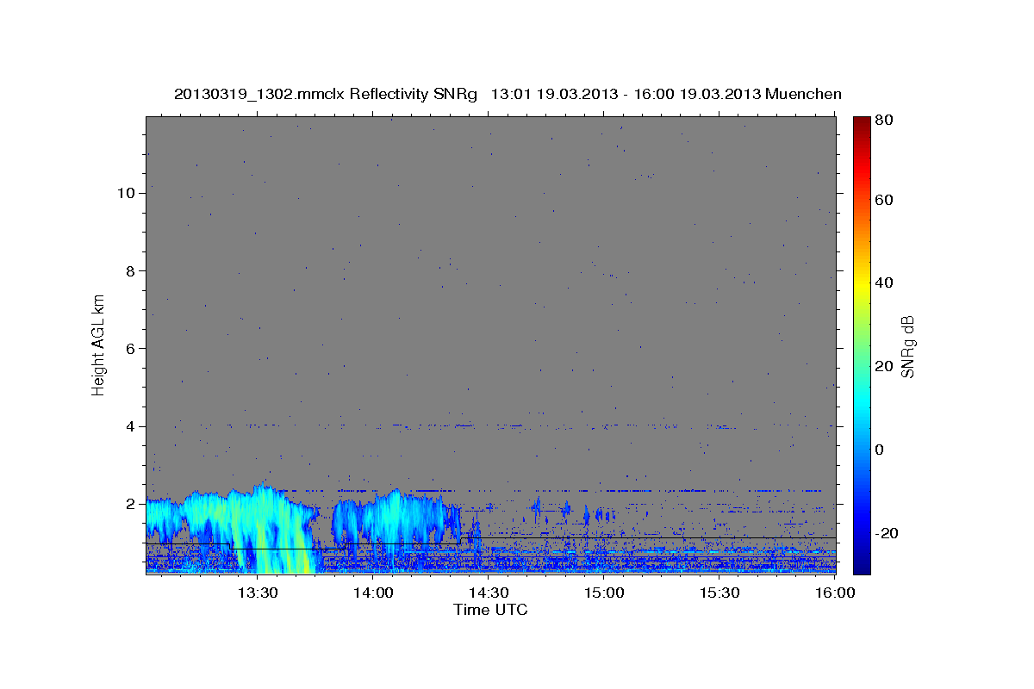Image resolution: width=1034 pixels, height=689 pixels.
Task: Click the SNRg color scale bar
Action: point(862,345)
